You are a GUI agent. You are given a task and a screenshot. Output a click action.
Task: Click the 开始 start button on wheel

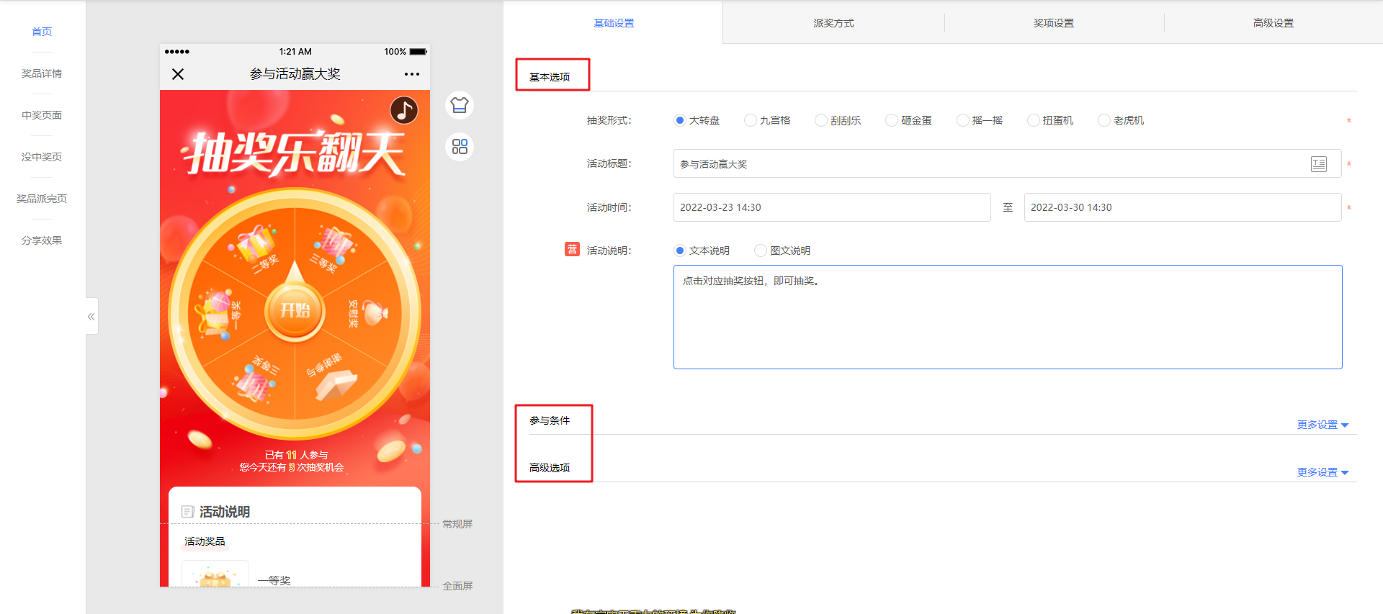pos(295,310)
